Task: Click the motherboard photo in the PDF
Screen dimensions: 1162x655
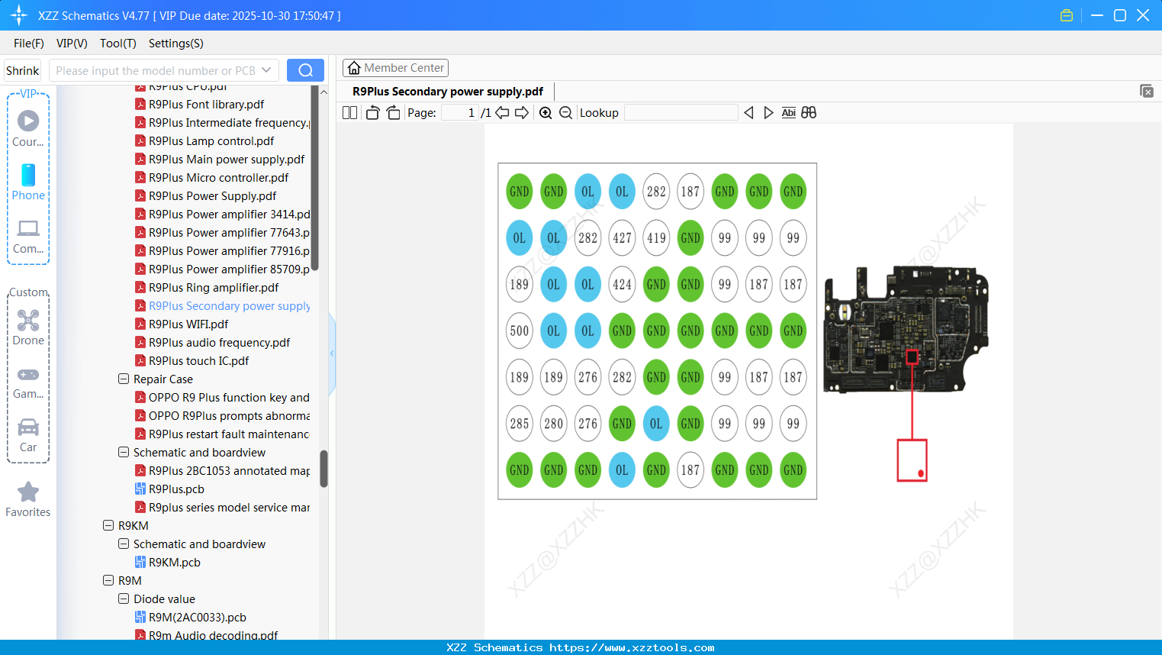Action: (906, 329)
